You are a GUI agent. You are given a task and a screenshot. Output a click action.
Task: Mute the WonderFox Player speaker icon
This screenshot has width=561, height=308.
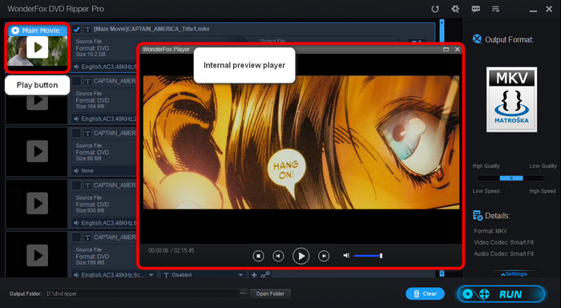click(346, 255)
